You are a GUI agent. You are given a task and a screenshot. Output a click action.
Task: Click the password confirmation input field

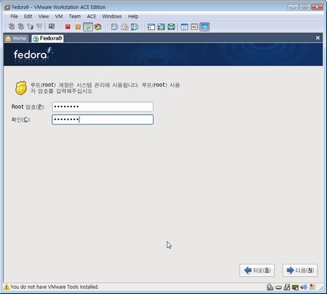click(x=103, y=120)
